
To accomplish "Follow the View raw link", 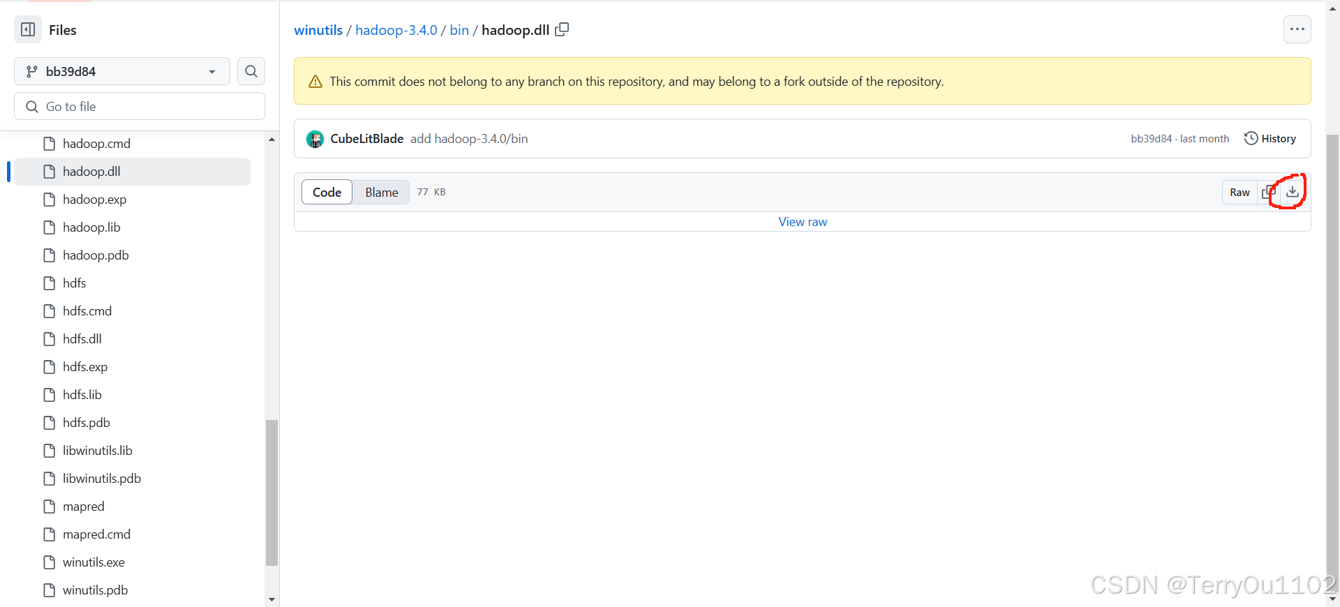I will (803, 222).
